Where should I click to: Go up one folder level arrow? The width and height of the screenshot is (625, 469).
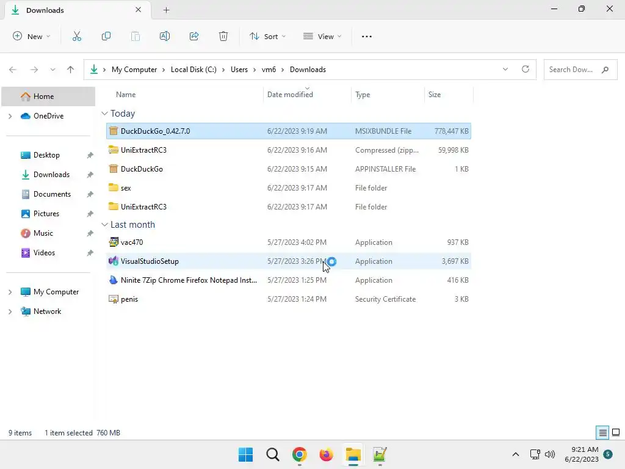pos(71,70)
